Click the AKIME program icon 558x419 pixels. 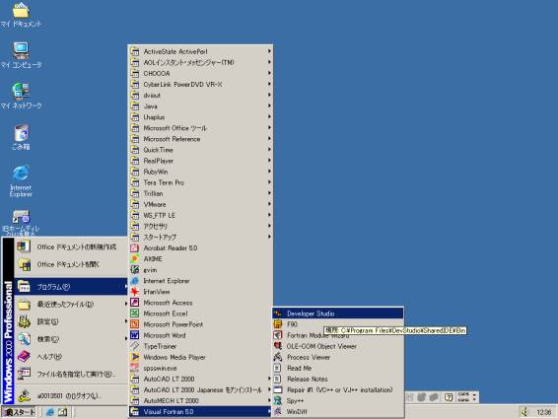(x=134, y=259)
